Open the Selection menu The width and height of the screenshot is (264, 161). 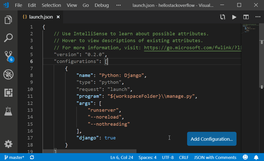tap(51, 5)
